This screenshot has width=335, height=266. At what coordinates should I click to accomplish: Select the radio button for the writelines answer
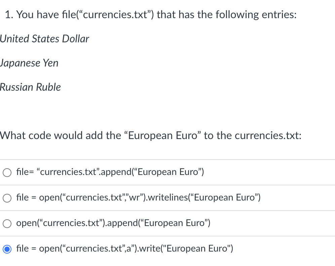(7, 198)
